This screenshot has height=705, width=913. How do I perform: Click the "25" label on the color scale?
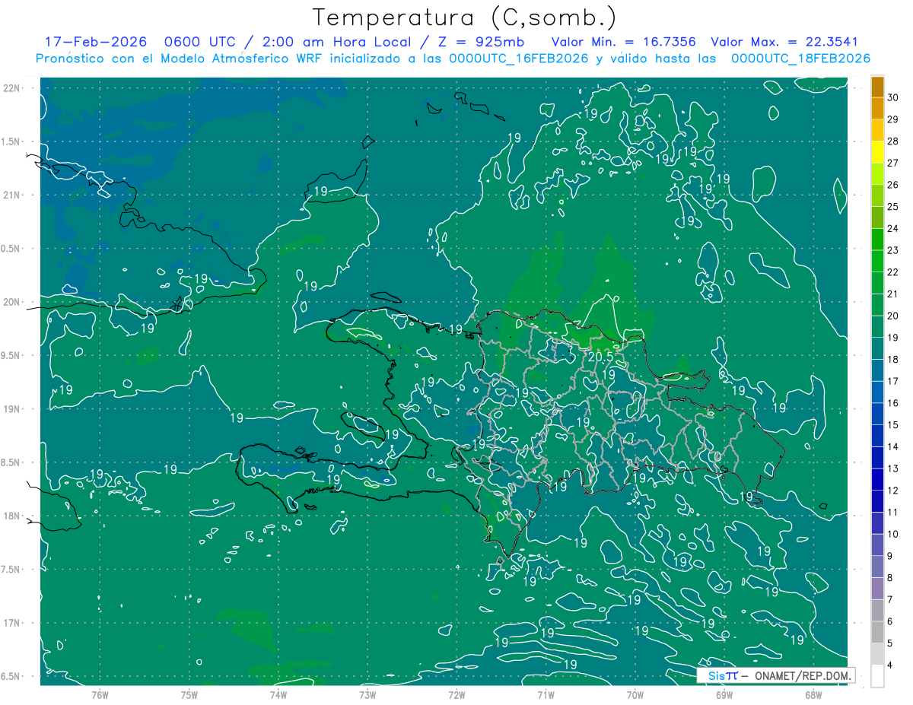click(893, 207)
